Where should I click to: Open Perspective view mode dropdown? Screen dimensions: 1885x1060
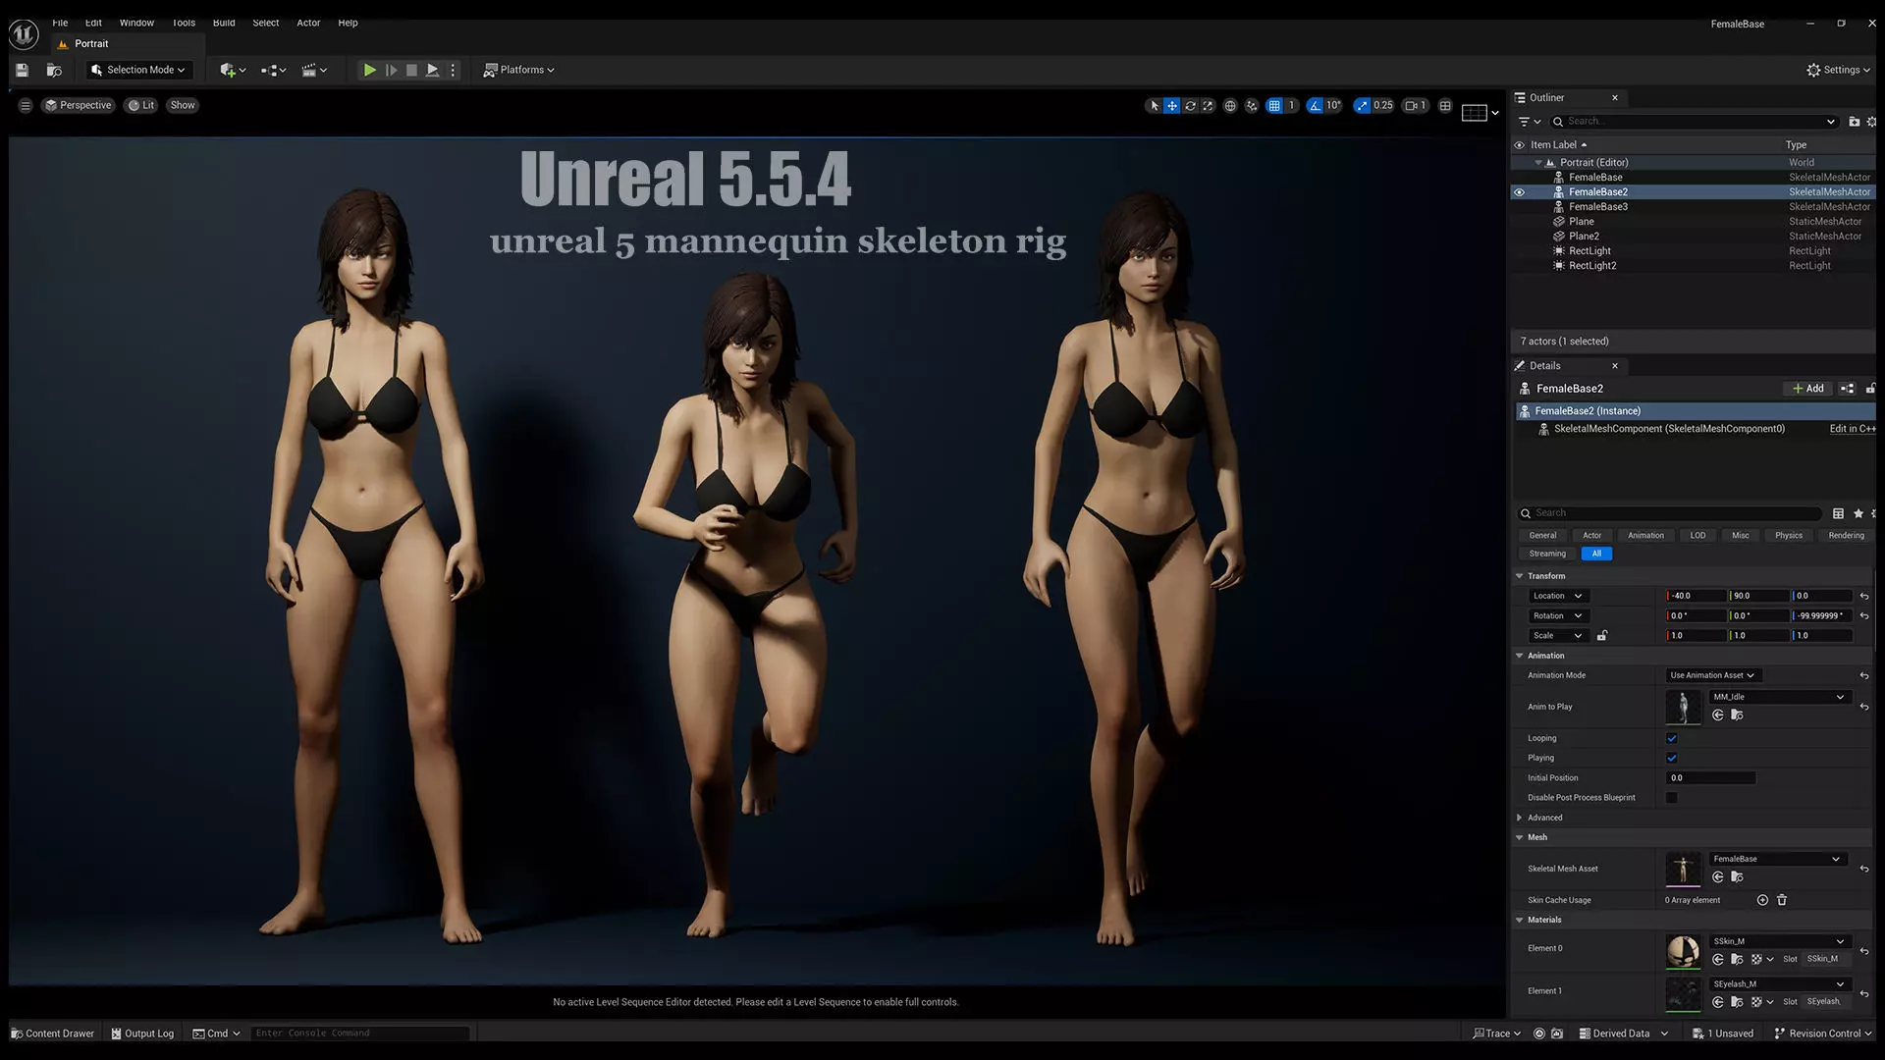[x=78, y=105]
